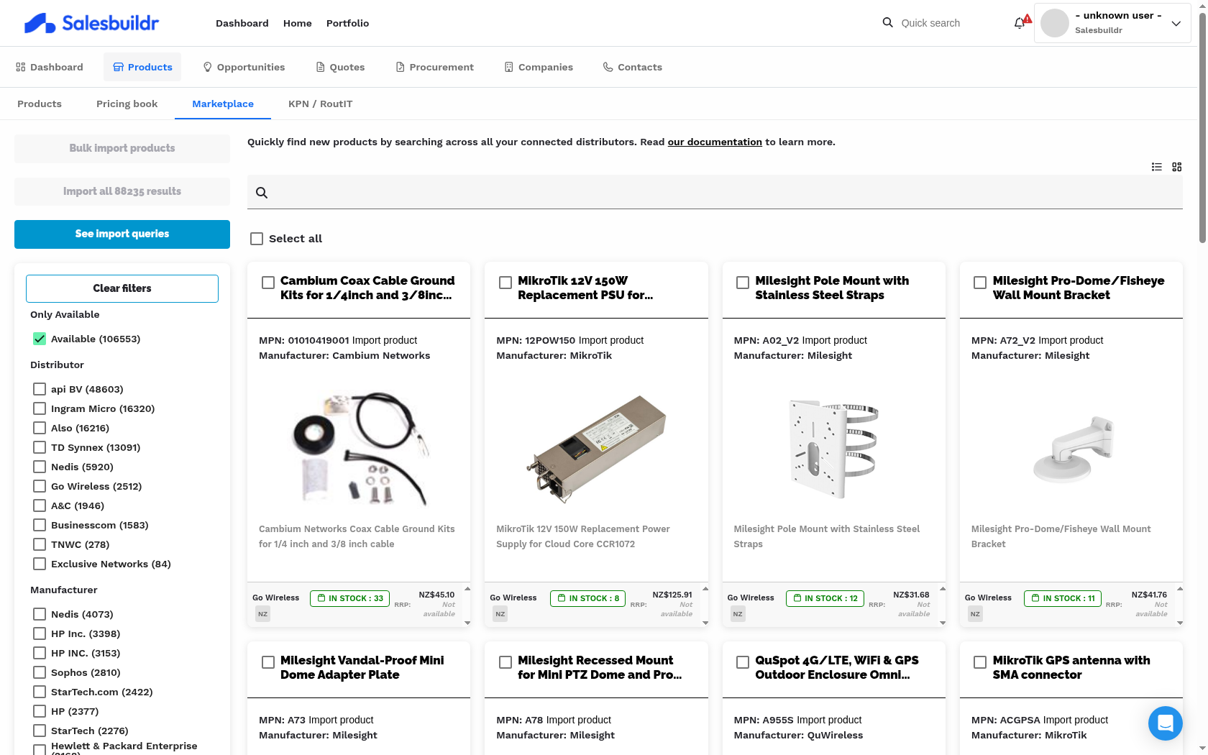Click the Quotes document icon
This screenshot has height=755, width=1208.
[x=321, y=67]
